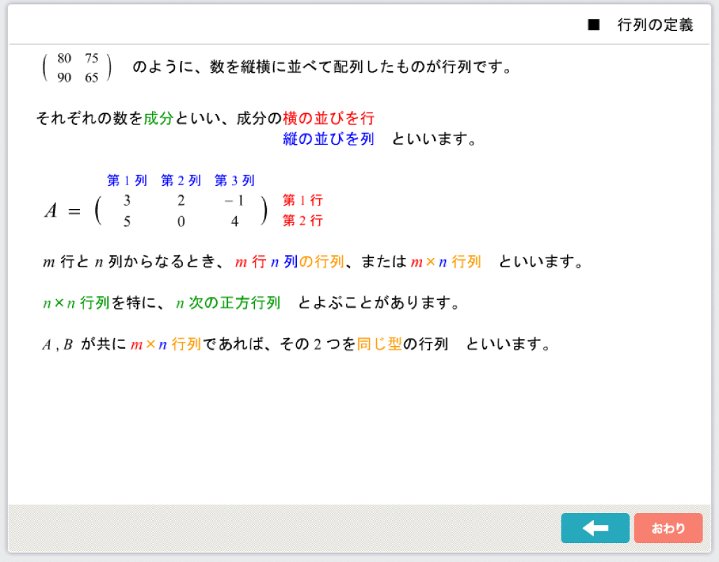Screen dimensions: 719x562
Task: Click the green 成分 term
Action: coord(158,118)
